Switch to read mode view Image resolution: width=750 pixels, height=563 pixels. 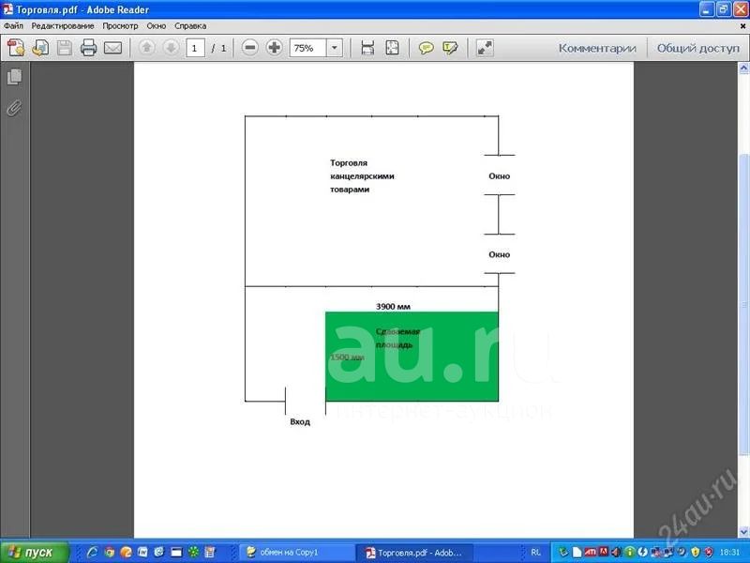(485, 48)
